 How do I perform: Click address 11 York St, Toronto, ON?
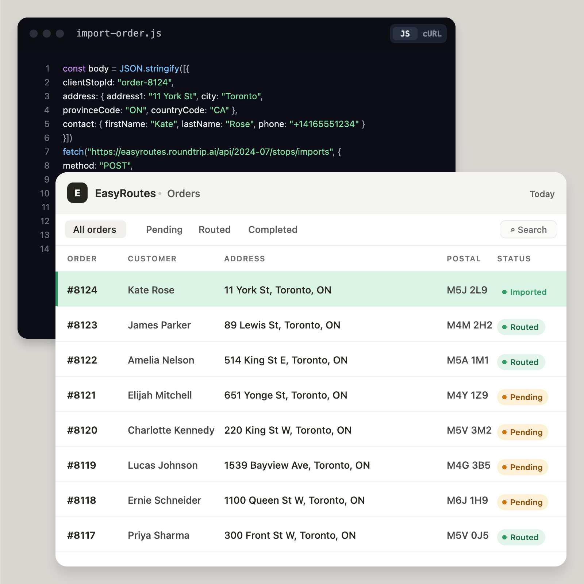278,290
